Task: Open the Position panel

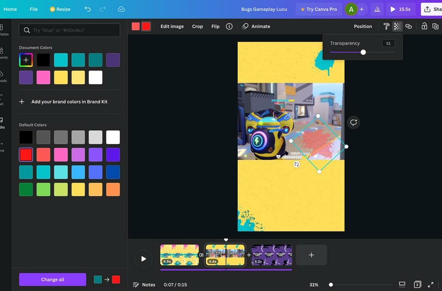Action: pos(363,26)
